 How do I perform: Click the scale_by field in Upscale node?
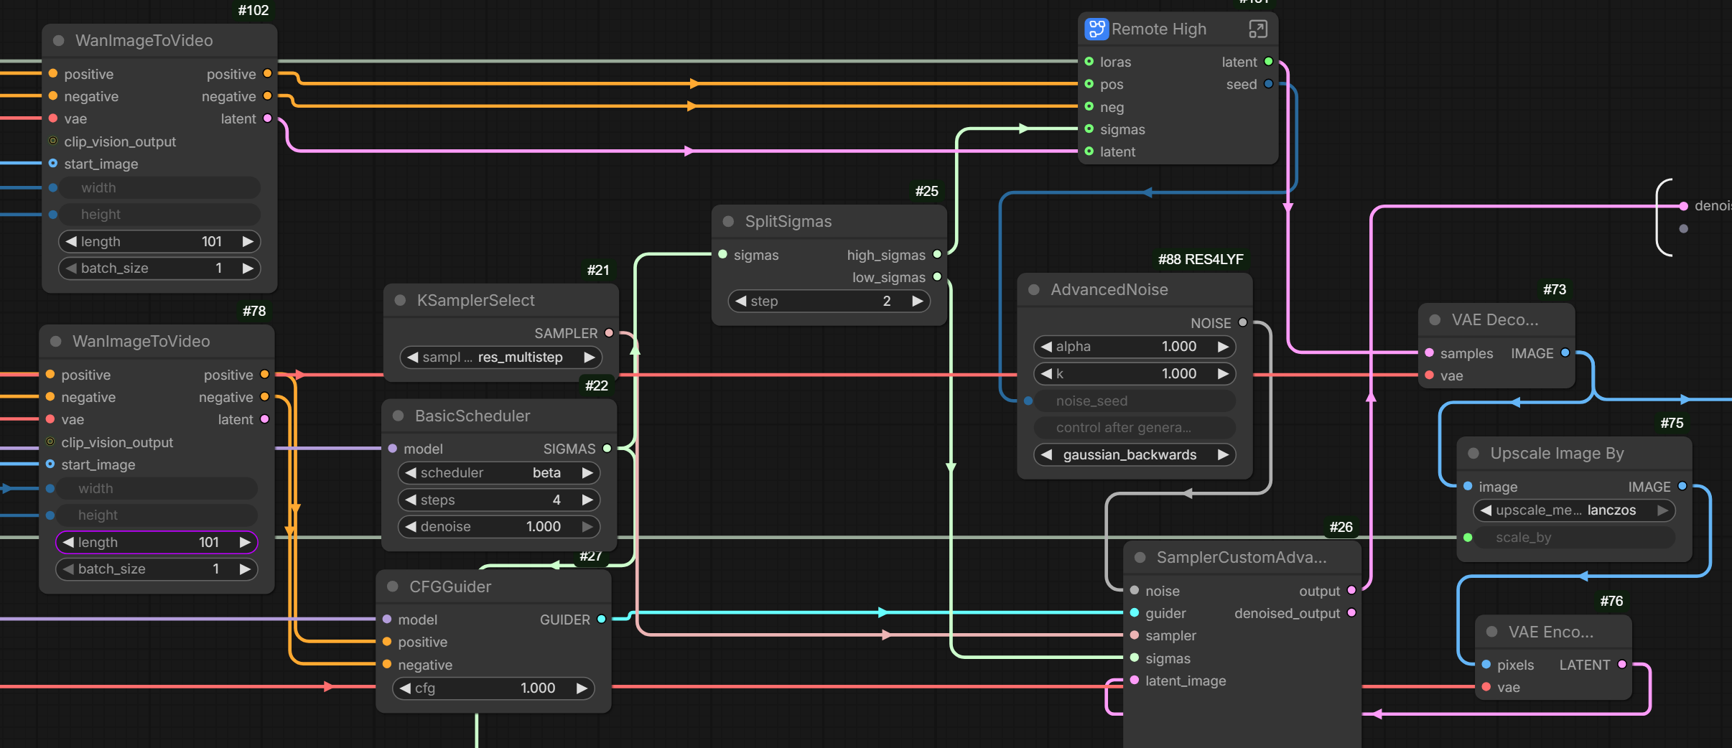pos(1574,538)
